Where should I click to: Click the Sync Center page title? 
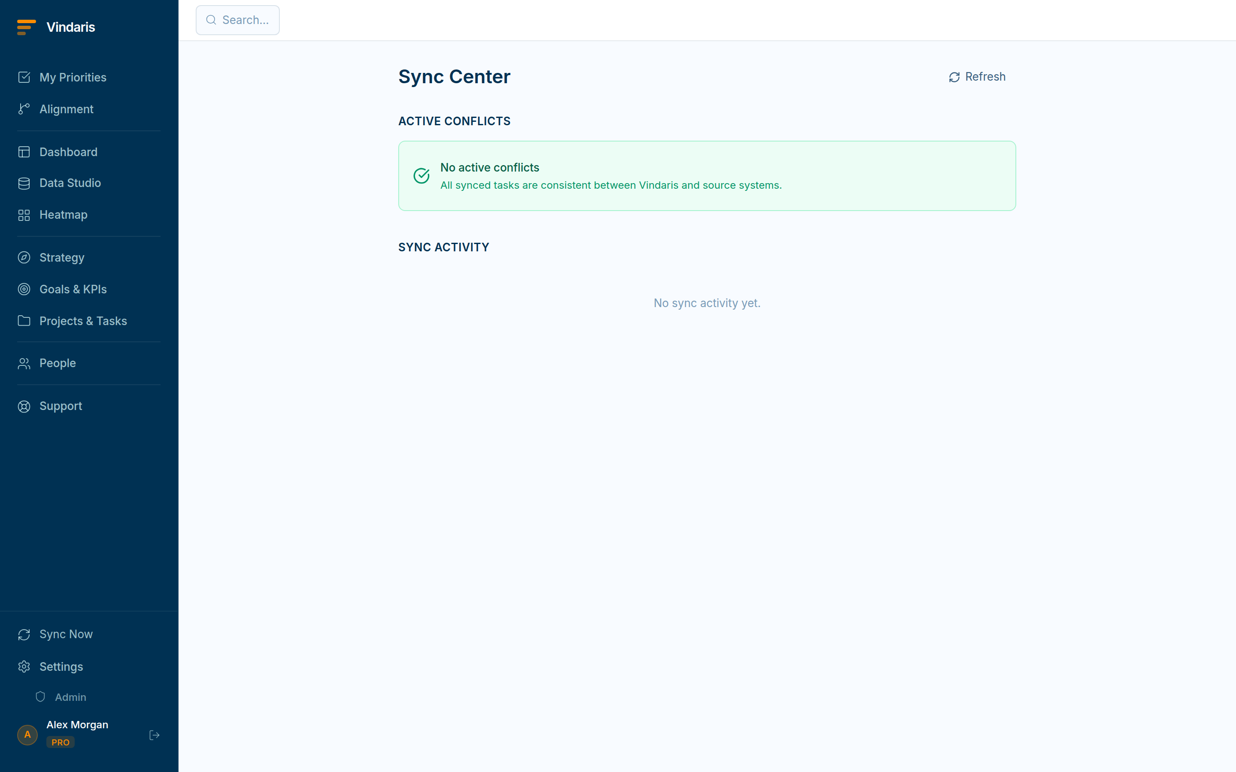coord(454,77)
